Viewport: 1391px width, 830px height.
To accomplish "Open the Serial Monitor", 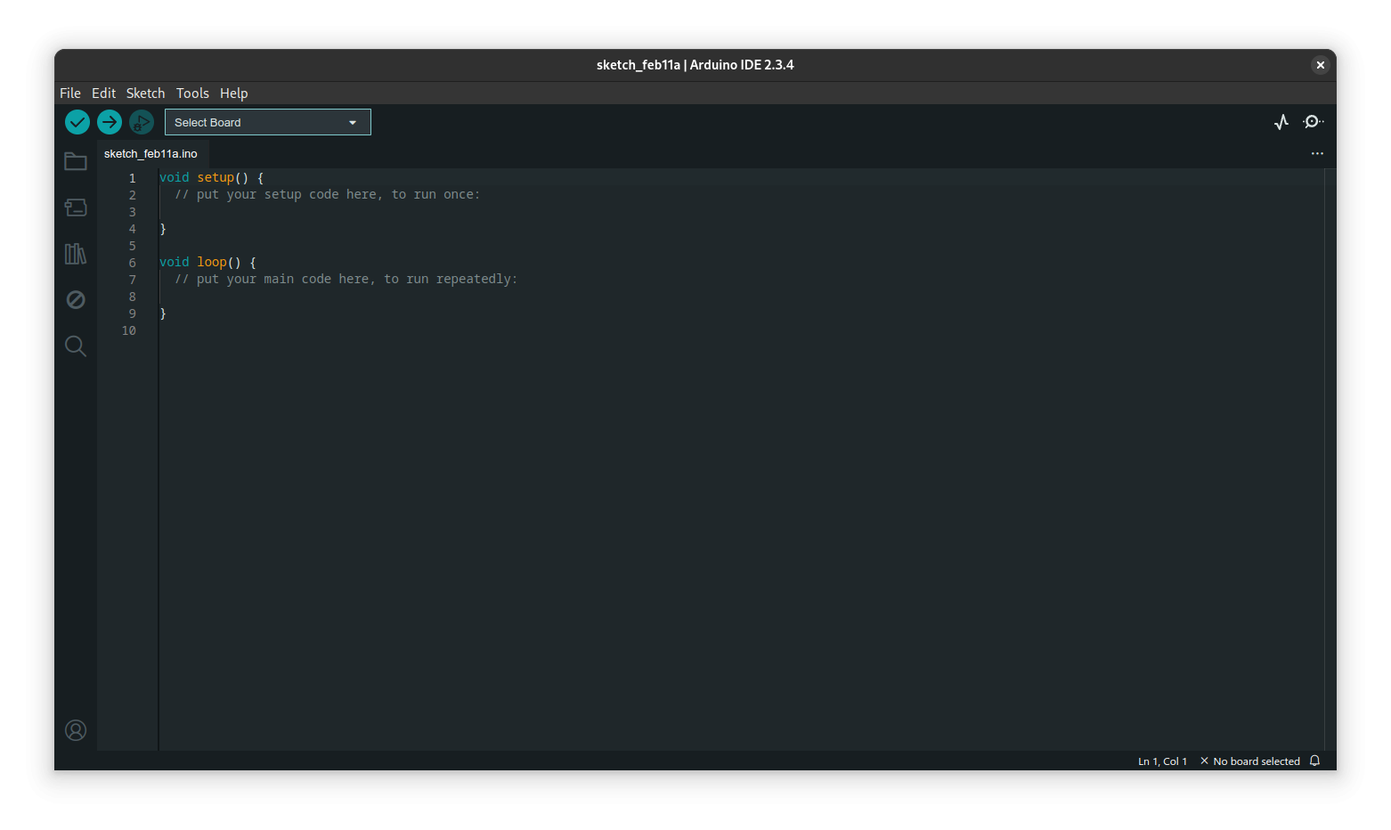I will (x=1313, y=122).
